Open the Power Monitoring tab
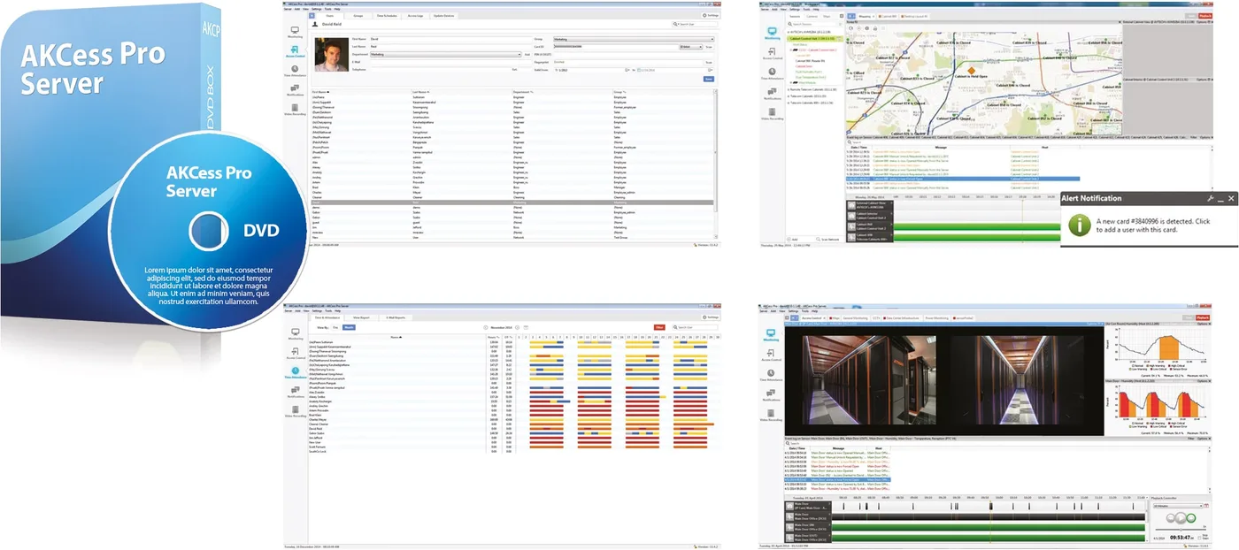 point(936,317)
